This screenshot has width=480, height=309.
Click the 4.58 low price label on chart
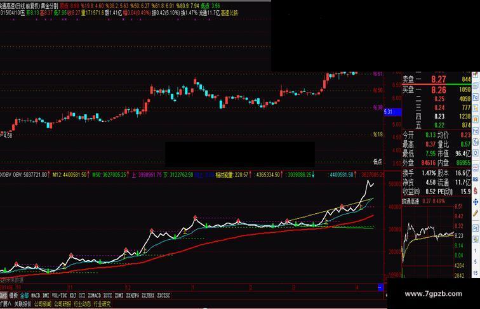[x=8, y=135]
